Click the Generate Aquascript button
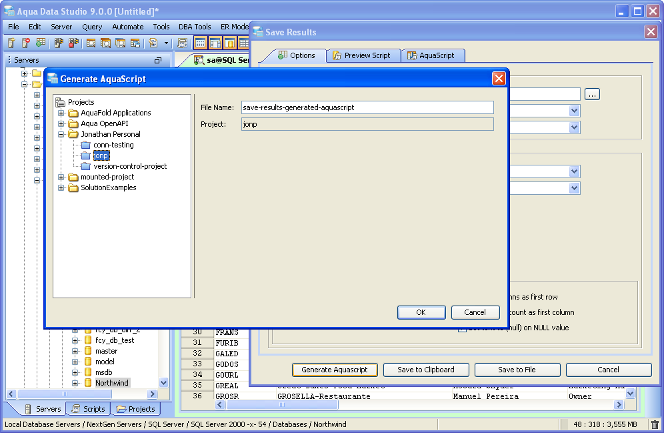664x433 pixels. tap(335, 370)
